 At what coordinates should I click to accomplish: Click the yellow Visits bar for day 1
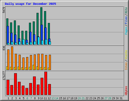click(7, 68)
